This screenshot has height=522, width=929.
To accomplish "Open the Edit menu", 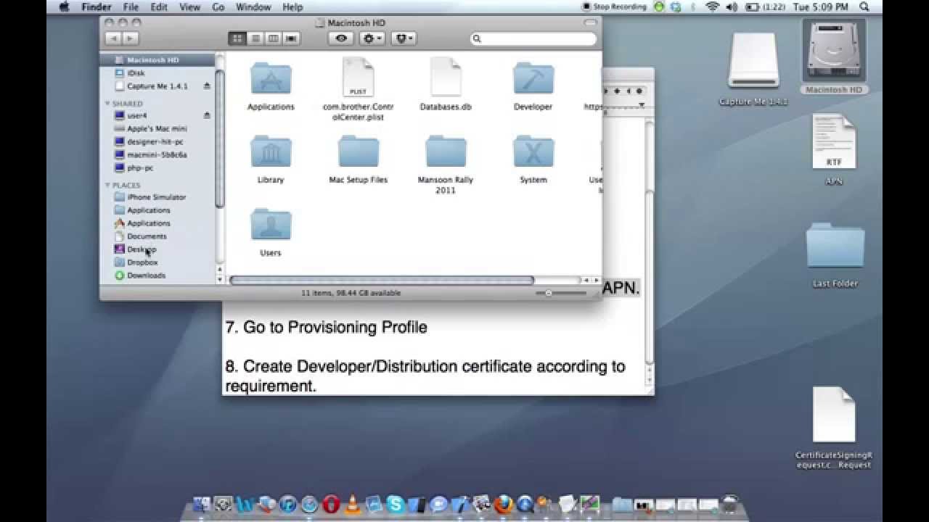I will point(159,7).
